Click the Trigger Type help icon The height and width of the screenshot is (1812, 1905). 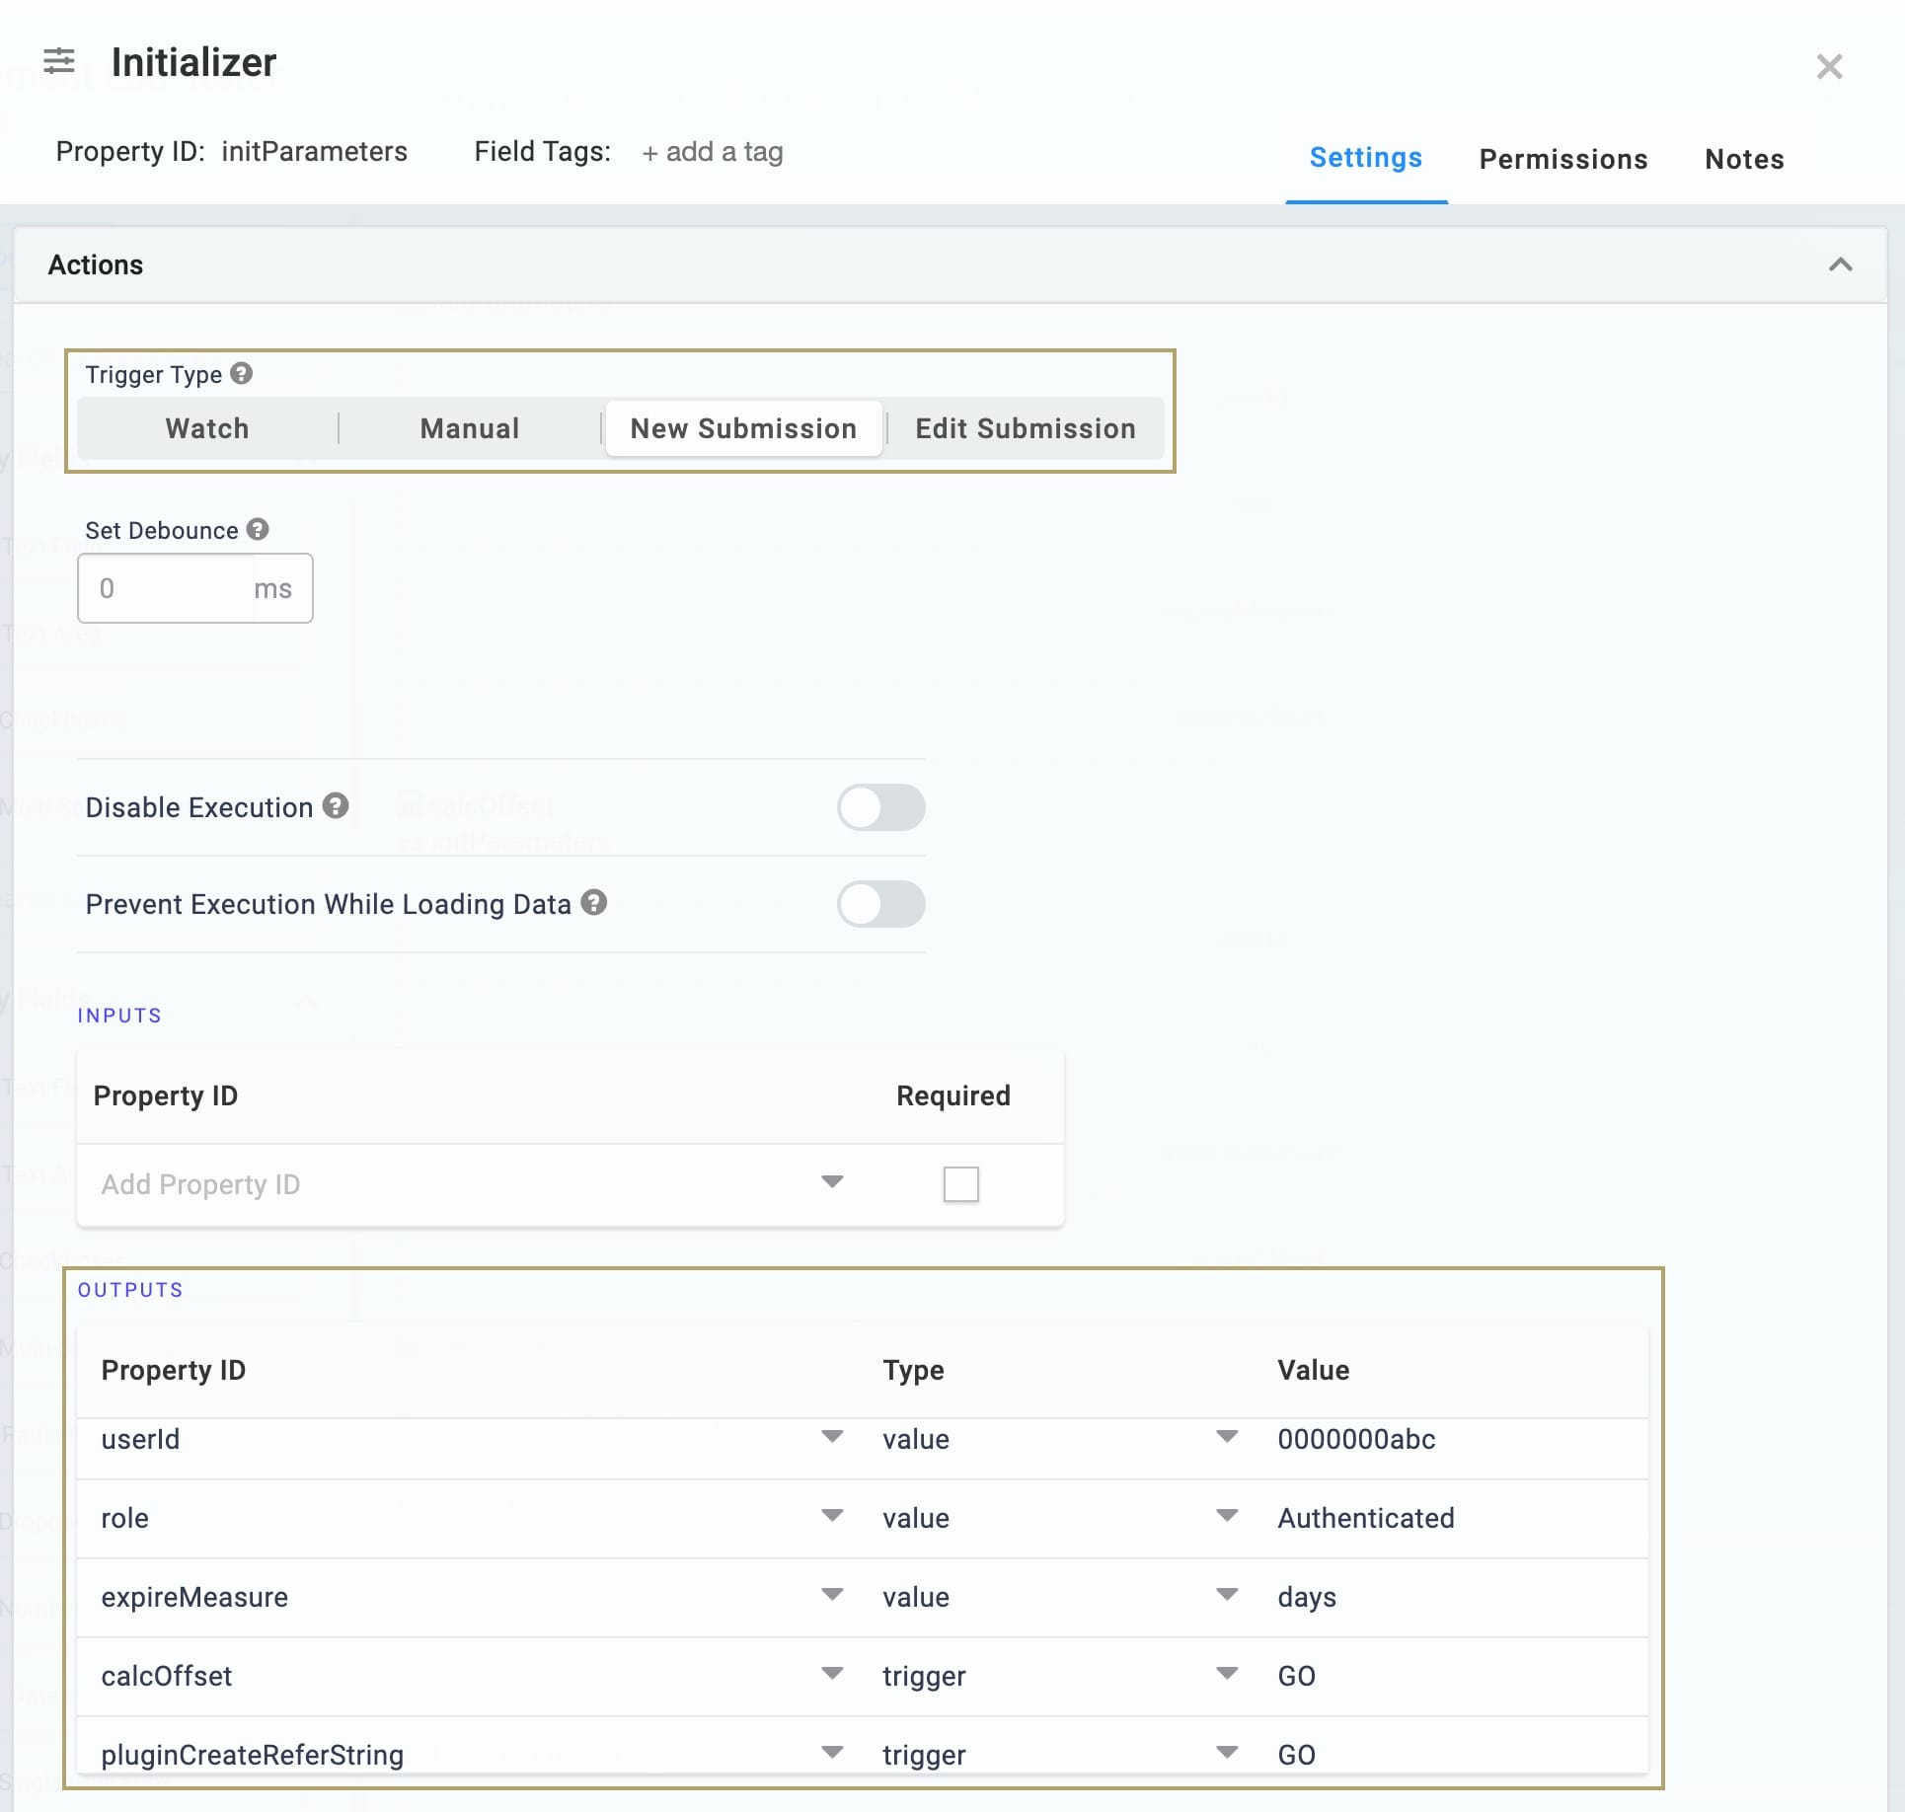coord(242,373)
